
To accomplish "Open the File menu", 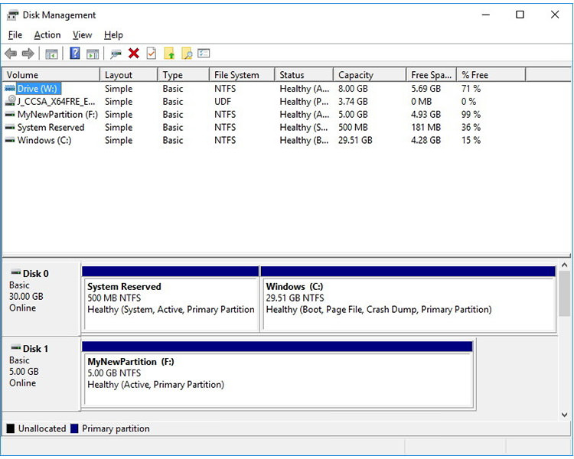I will point(15,35).
